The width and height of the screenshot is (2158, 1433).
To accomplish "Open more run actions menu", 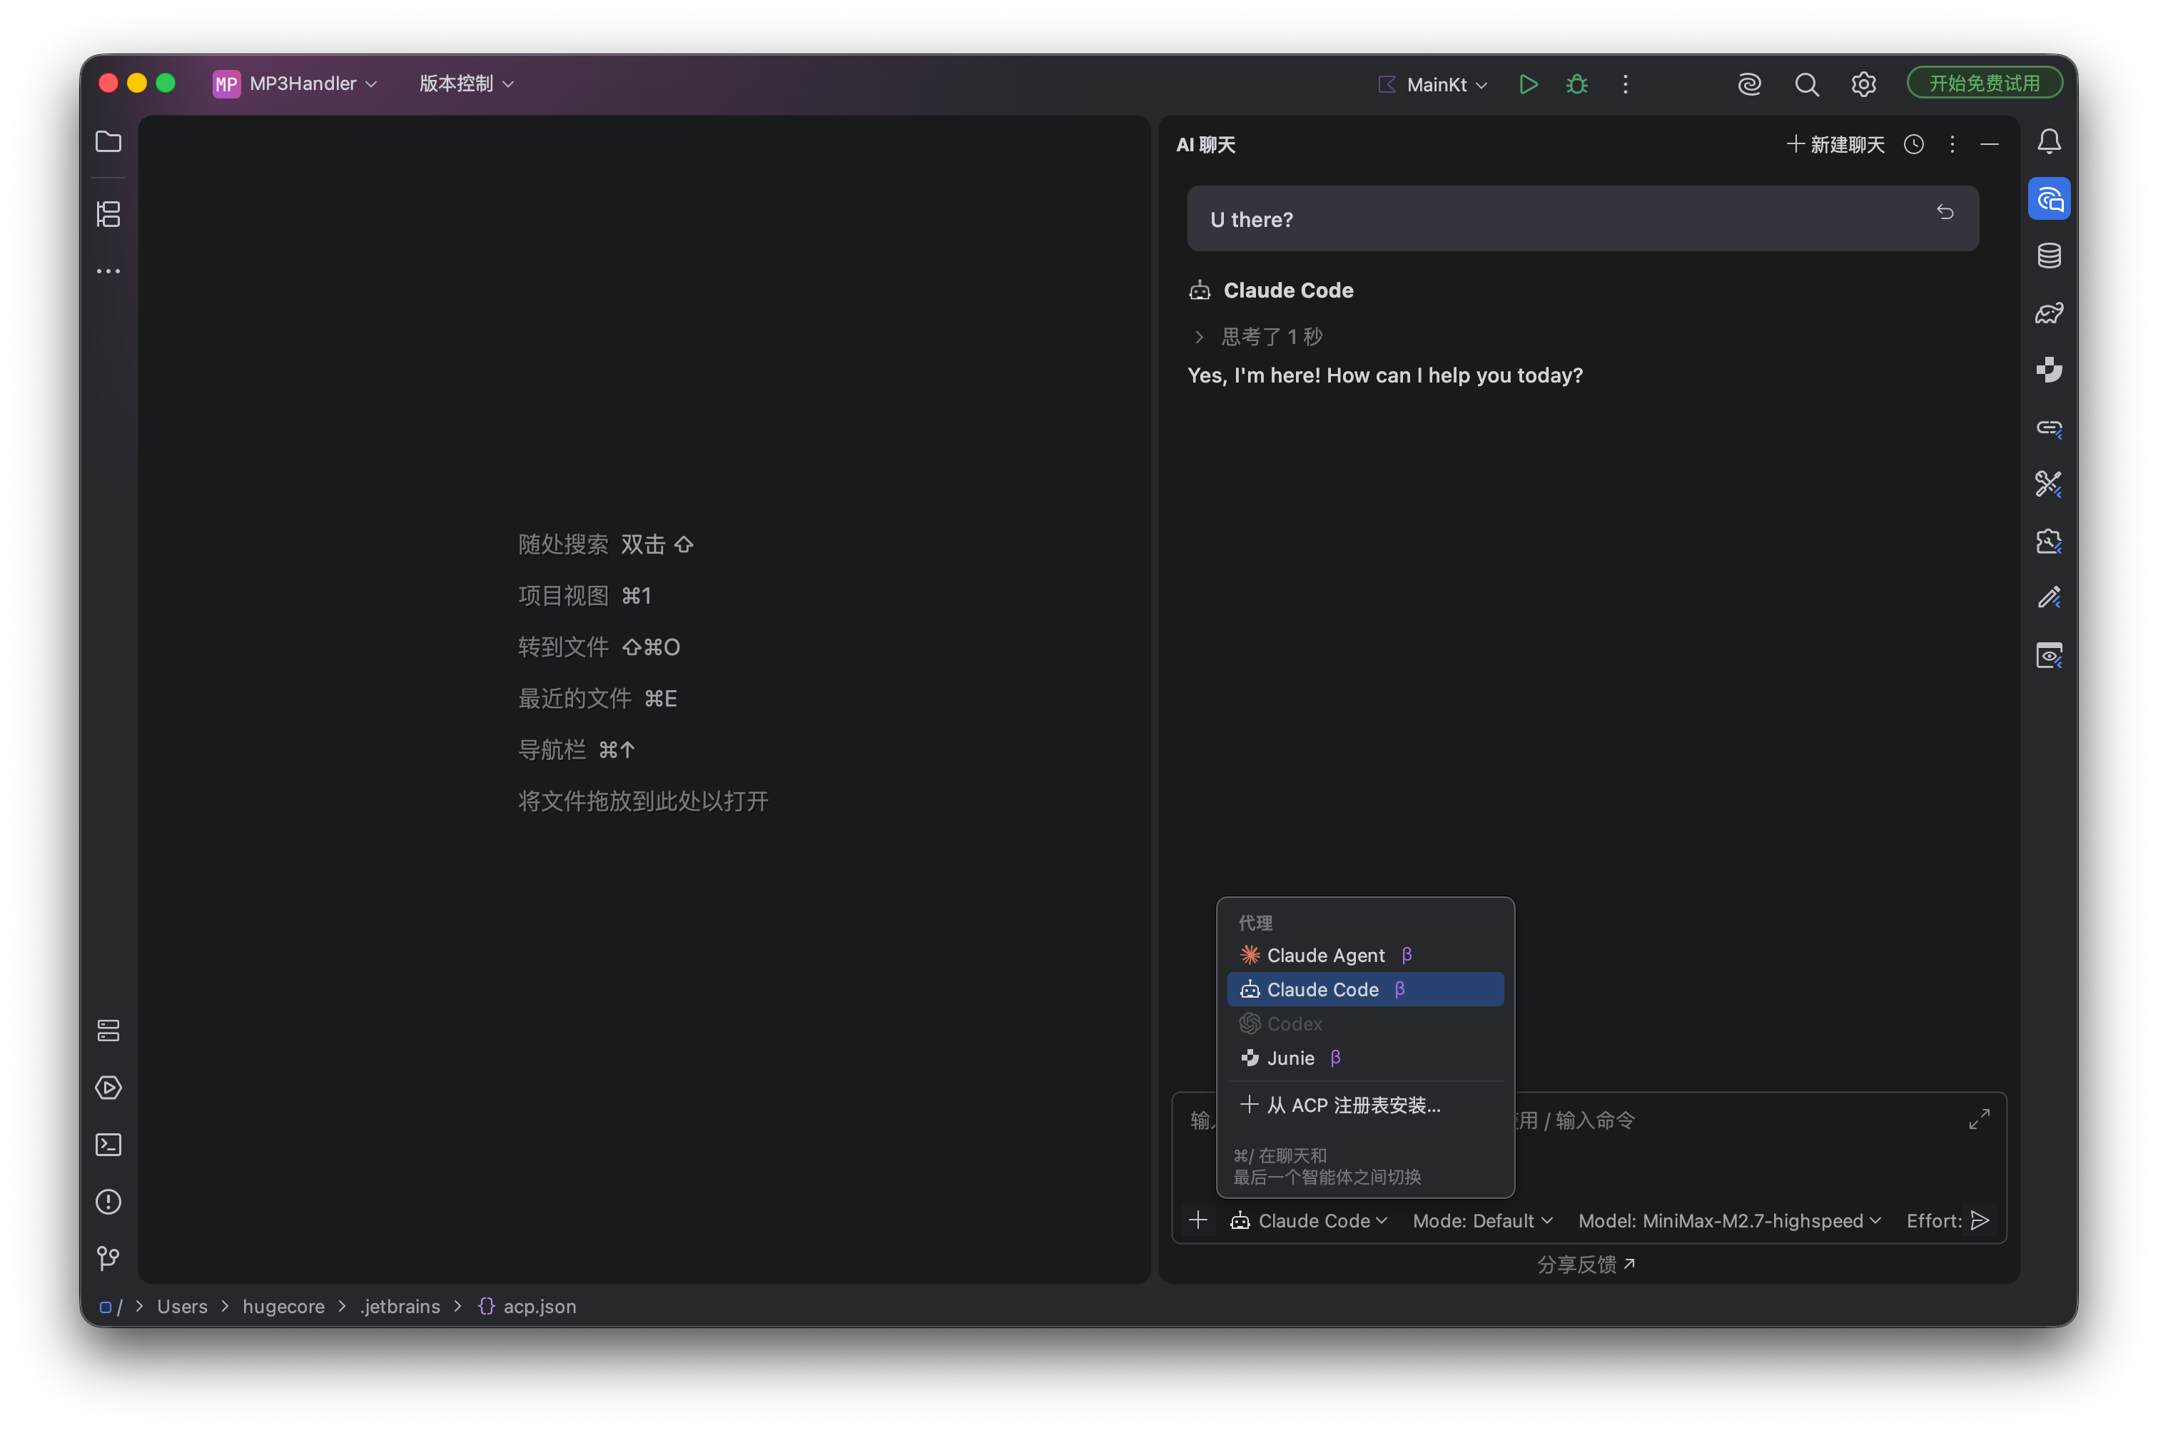I will [1626, 84].
